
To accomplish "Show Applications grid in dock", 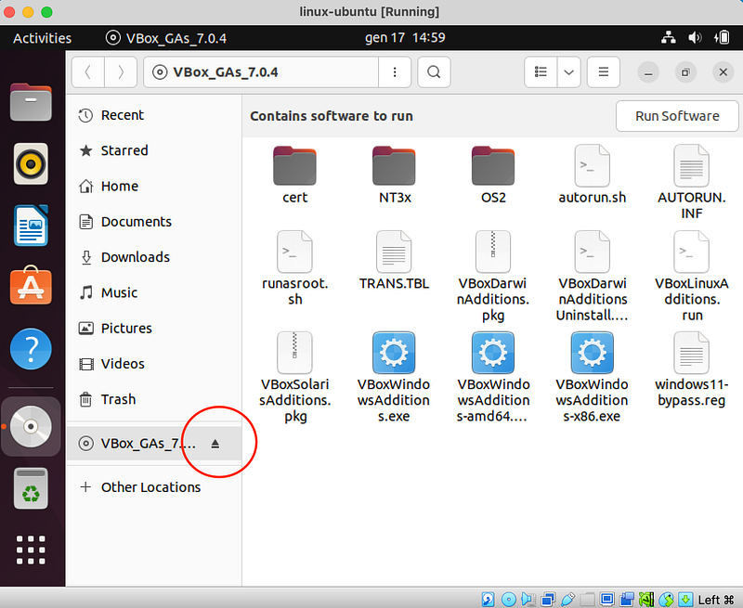I will (31, 550).
